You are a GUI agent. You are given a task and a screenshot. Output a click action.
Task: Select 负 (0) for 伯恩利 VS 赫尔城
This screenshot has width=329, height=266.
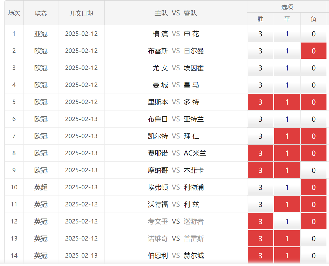(313, 255)
